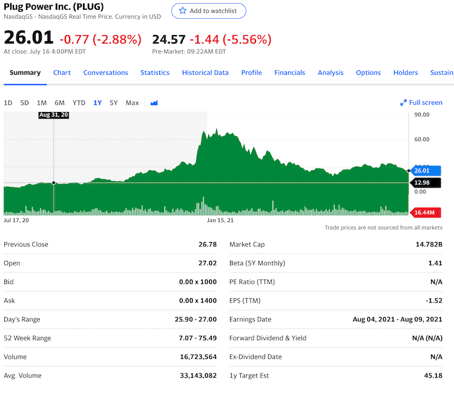Switch the chart type using the area chart icon
This screenshot has width=454, height=394.
[x=154, y=103]
